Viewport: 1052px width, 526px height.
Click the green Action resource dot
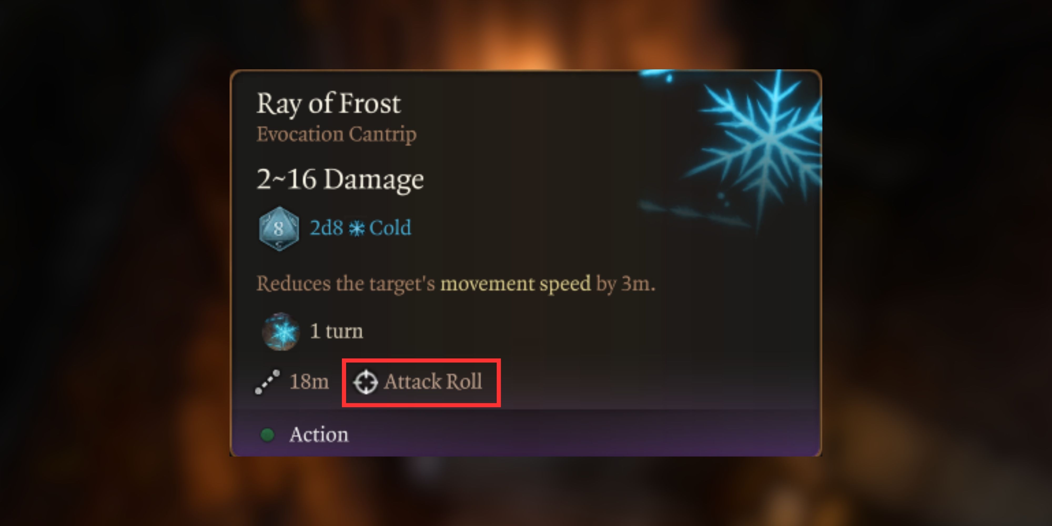[x=267, y=434]
